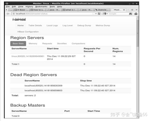Run search with the binoculars icon
This screenshot has height=121, width=151.
[130, 14]
